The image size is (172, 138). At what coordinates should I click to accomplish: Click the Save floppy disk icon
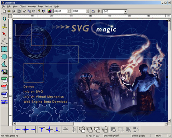[x=19, y=11]
